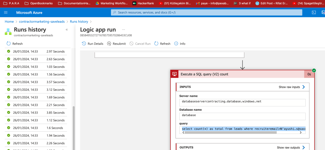This screenshot has height=150, width=325.
Task: Open the 3 what if bookmark
Action: point(242,3)
